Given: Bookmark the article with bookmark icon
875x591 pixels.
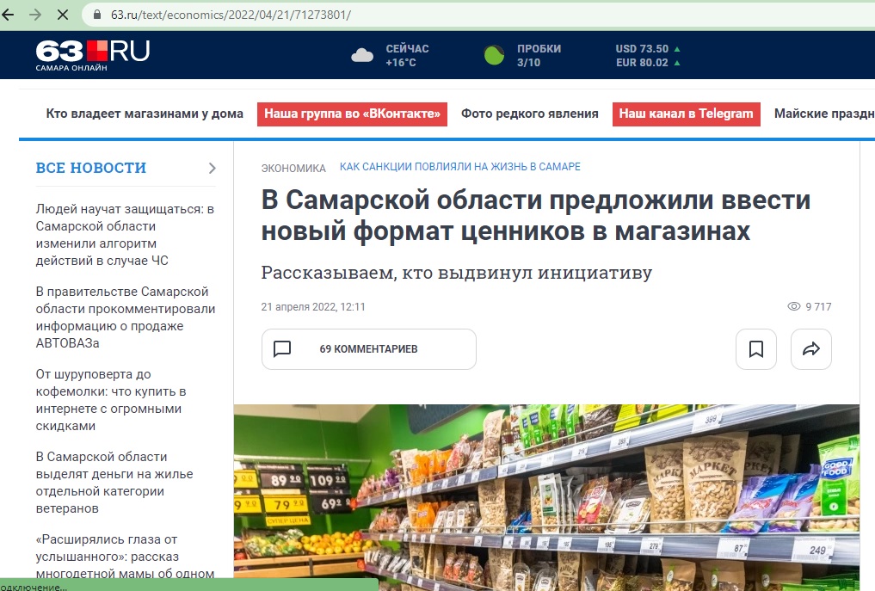Looking at the screenshot, I should point(756,349).
